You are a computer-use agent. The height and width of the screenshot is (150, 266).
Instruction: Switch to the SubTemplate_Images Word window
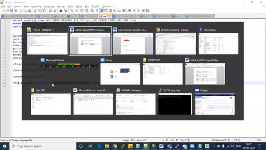pyautogui.click(x=133, y=41)
